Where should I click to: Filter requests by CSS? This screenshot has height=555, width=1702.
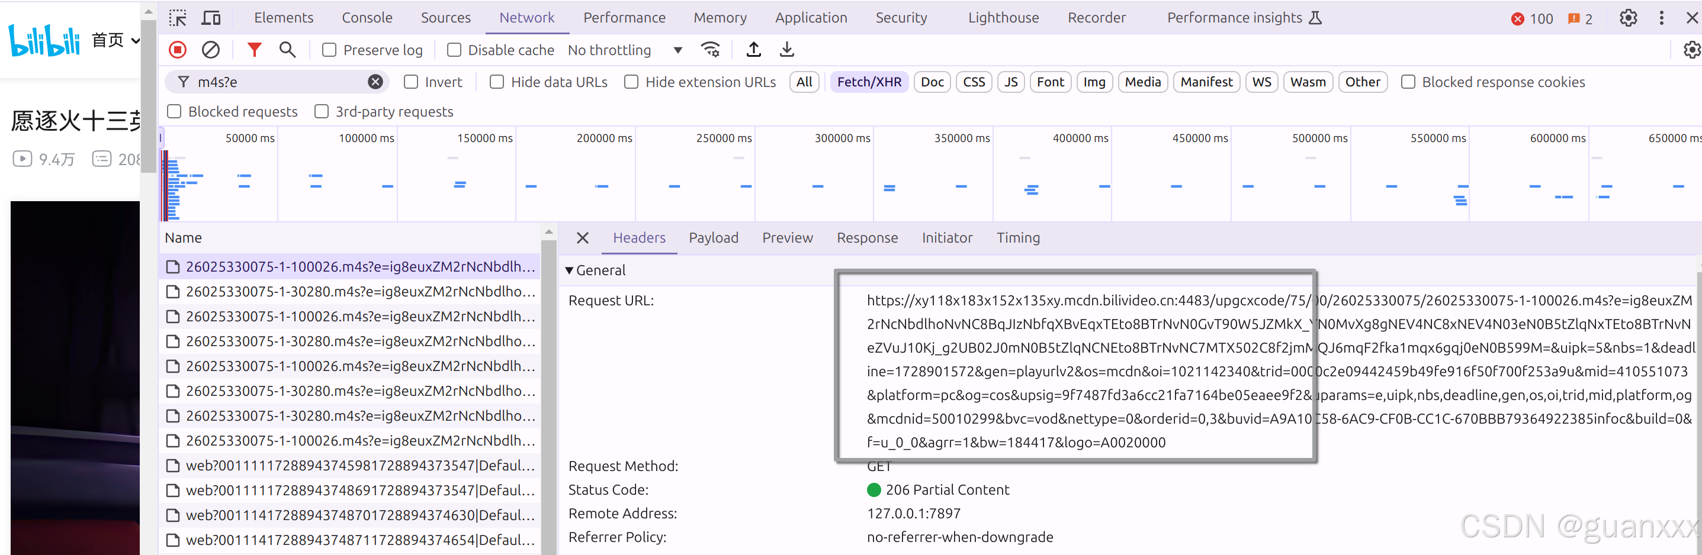[x=974, y=82]
